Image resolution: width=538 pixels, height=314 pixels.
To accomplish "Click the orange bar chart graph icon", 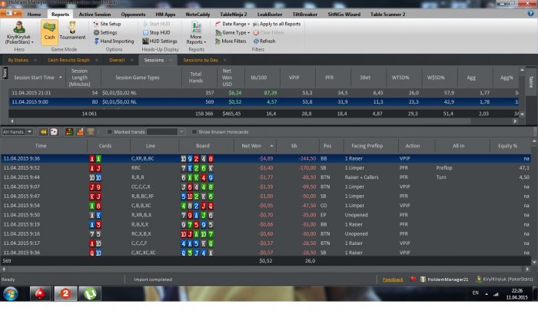I will (80, 131).
